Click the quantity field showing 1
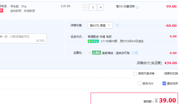This screenshot has width=179, height=104. [93, 7]
